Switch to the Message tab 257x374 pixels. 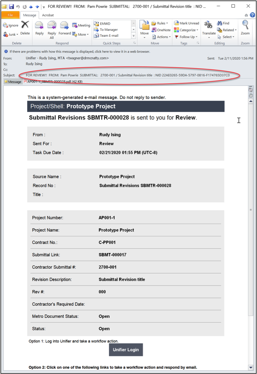30,15
